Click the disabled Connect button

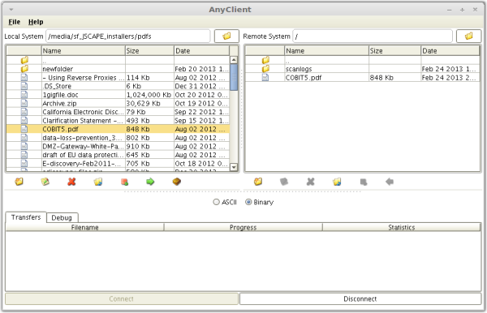[x=122, y=298]
